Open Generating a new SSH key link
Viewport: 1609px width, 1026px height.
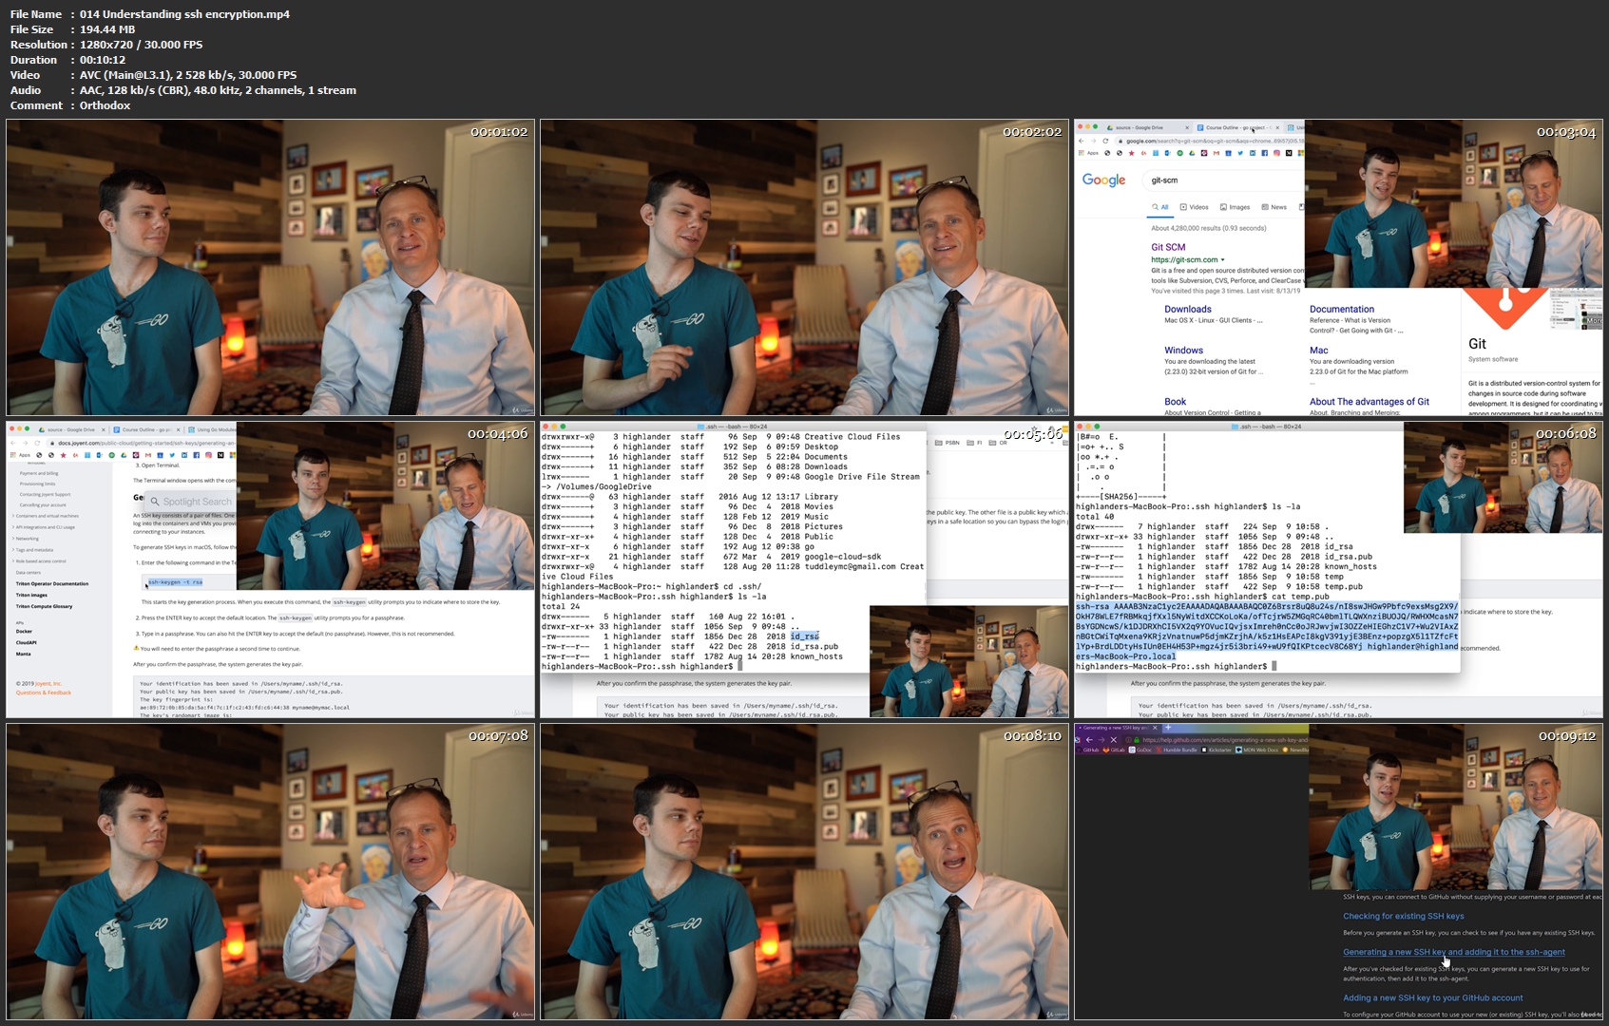click(1453, 952)
